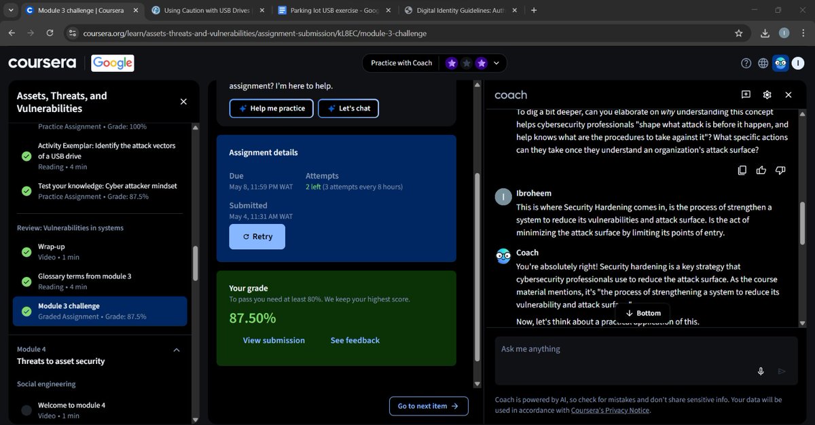Click the microphone icon in chat box
The width and height of the screenshot is (815, 425).
click(761, 371)
